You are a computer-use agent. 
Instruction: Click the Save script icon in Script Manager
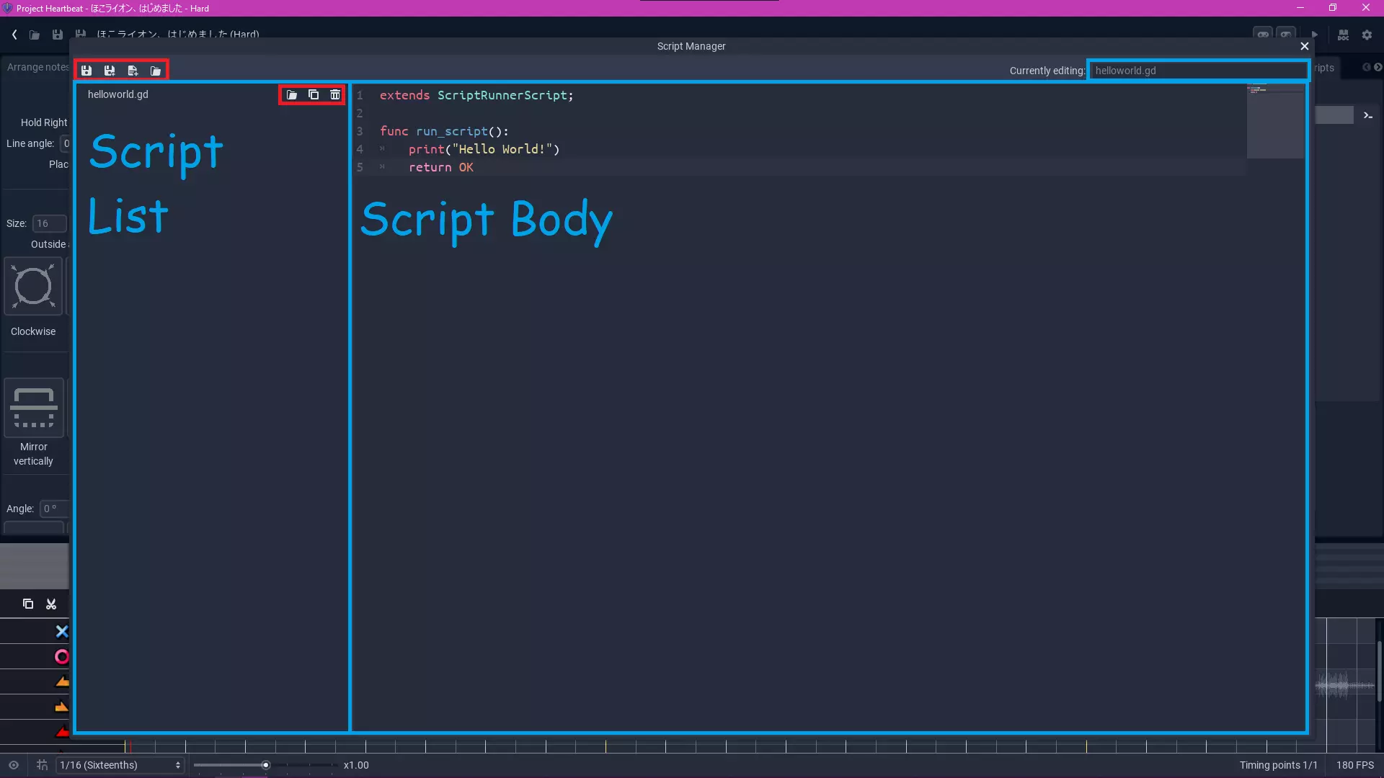(x=86, y=71)
